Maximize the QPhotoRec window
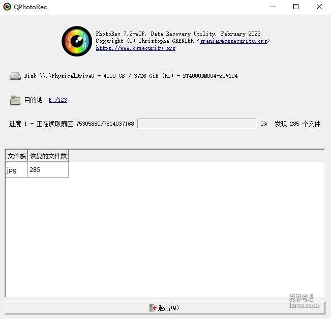 pyautogui.click(x=296, y=7)
